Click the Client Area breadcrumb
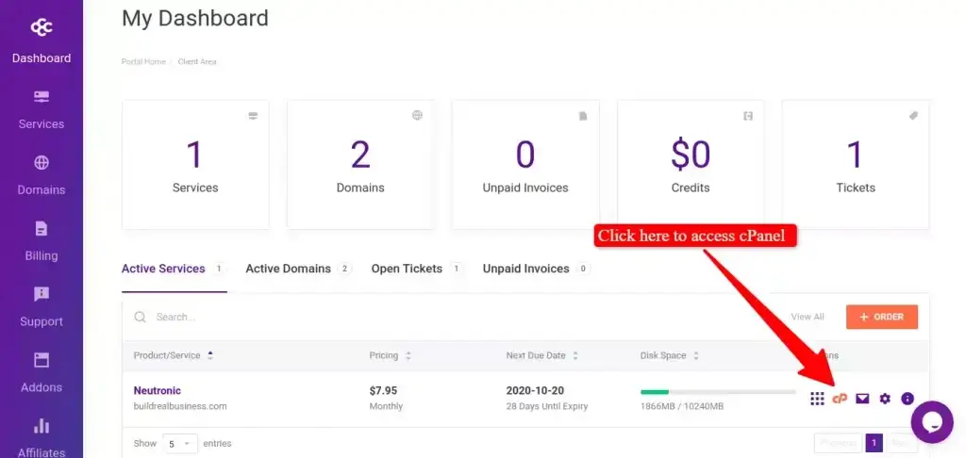The width and height of the screenshot is (966, 458). (197, 61)
